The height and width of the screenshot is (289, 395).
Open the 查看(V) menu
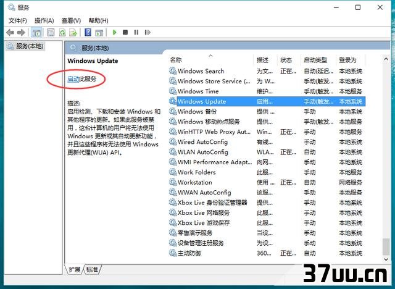click(72, 20)
